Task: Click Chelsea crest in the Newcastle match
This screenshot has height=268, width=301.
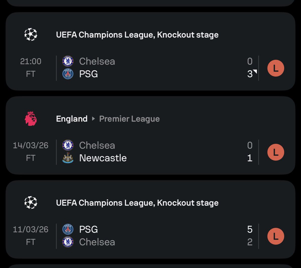Action: (68, 145)
